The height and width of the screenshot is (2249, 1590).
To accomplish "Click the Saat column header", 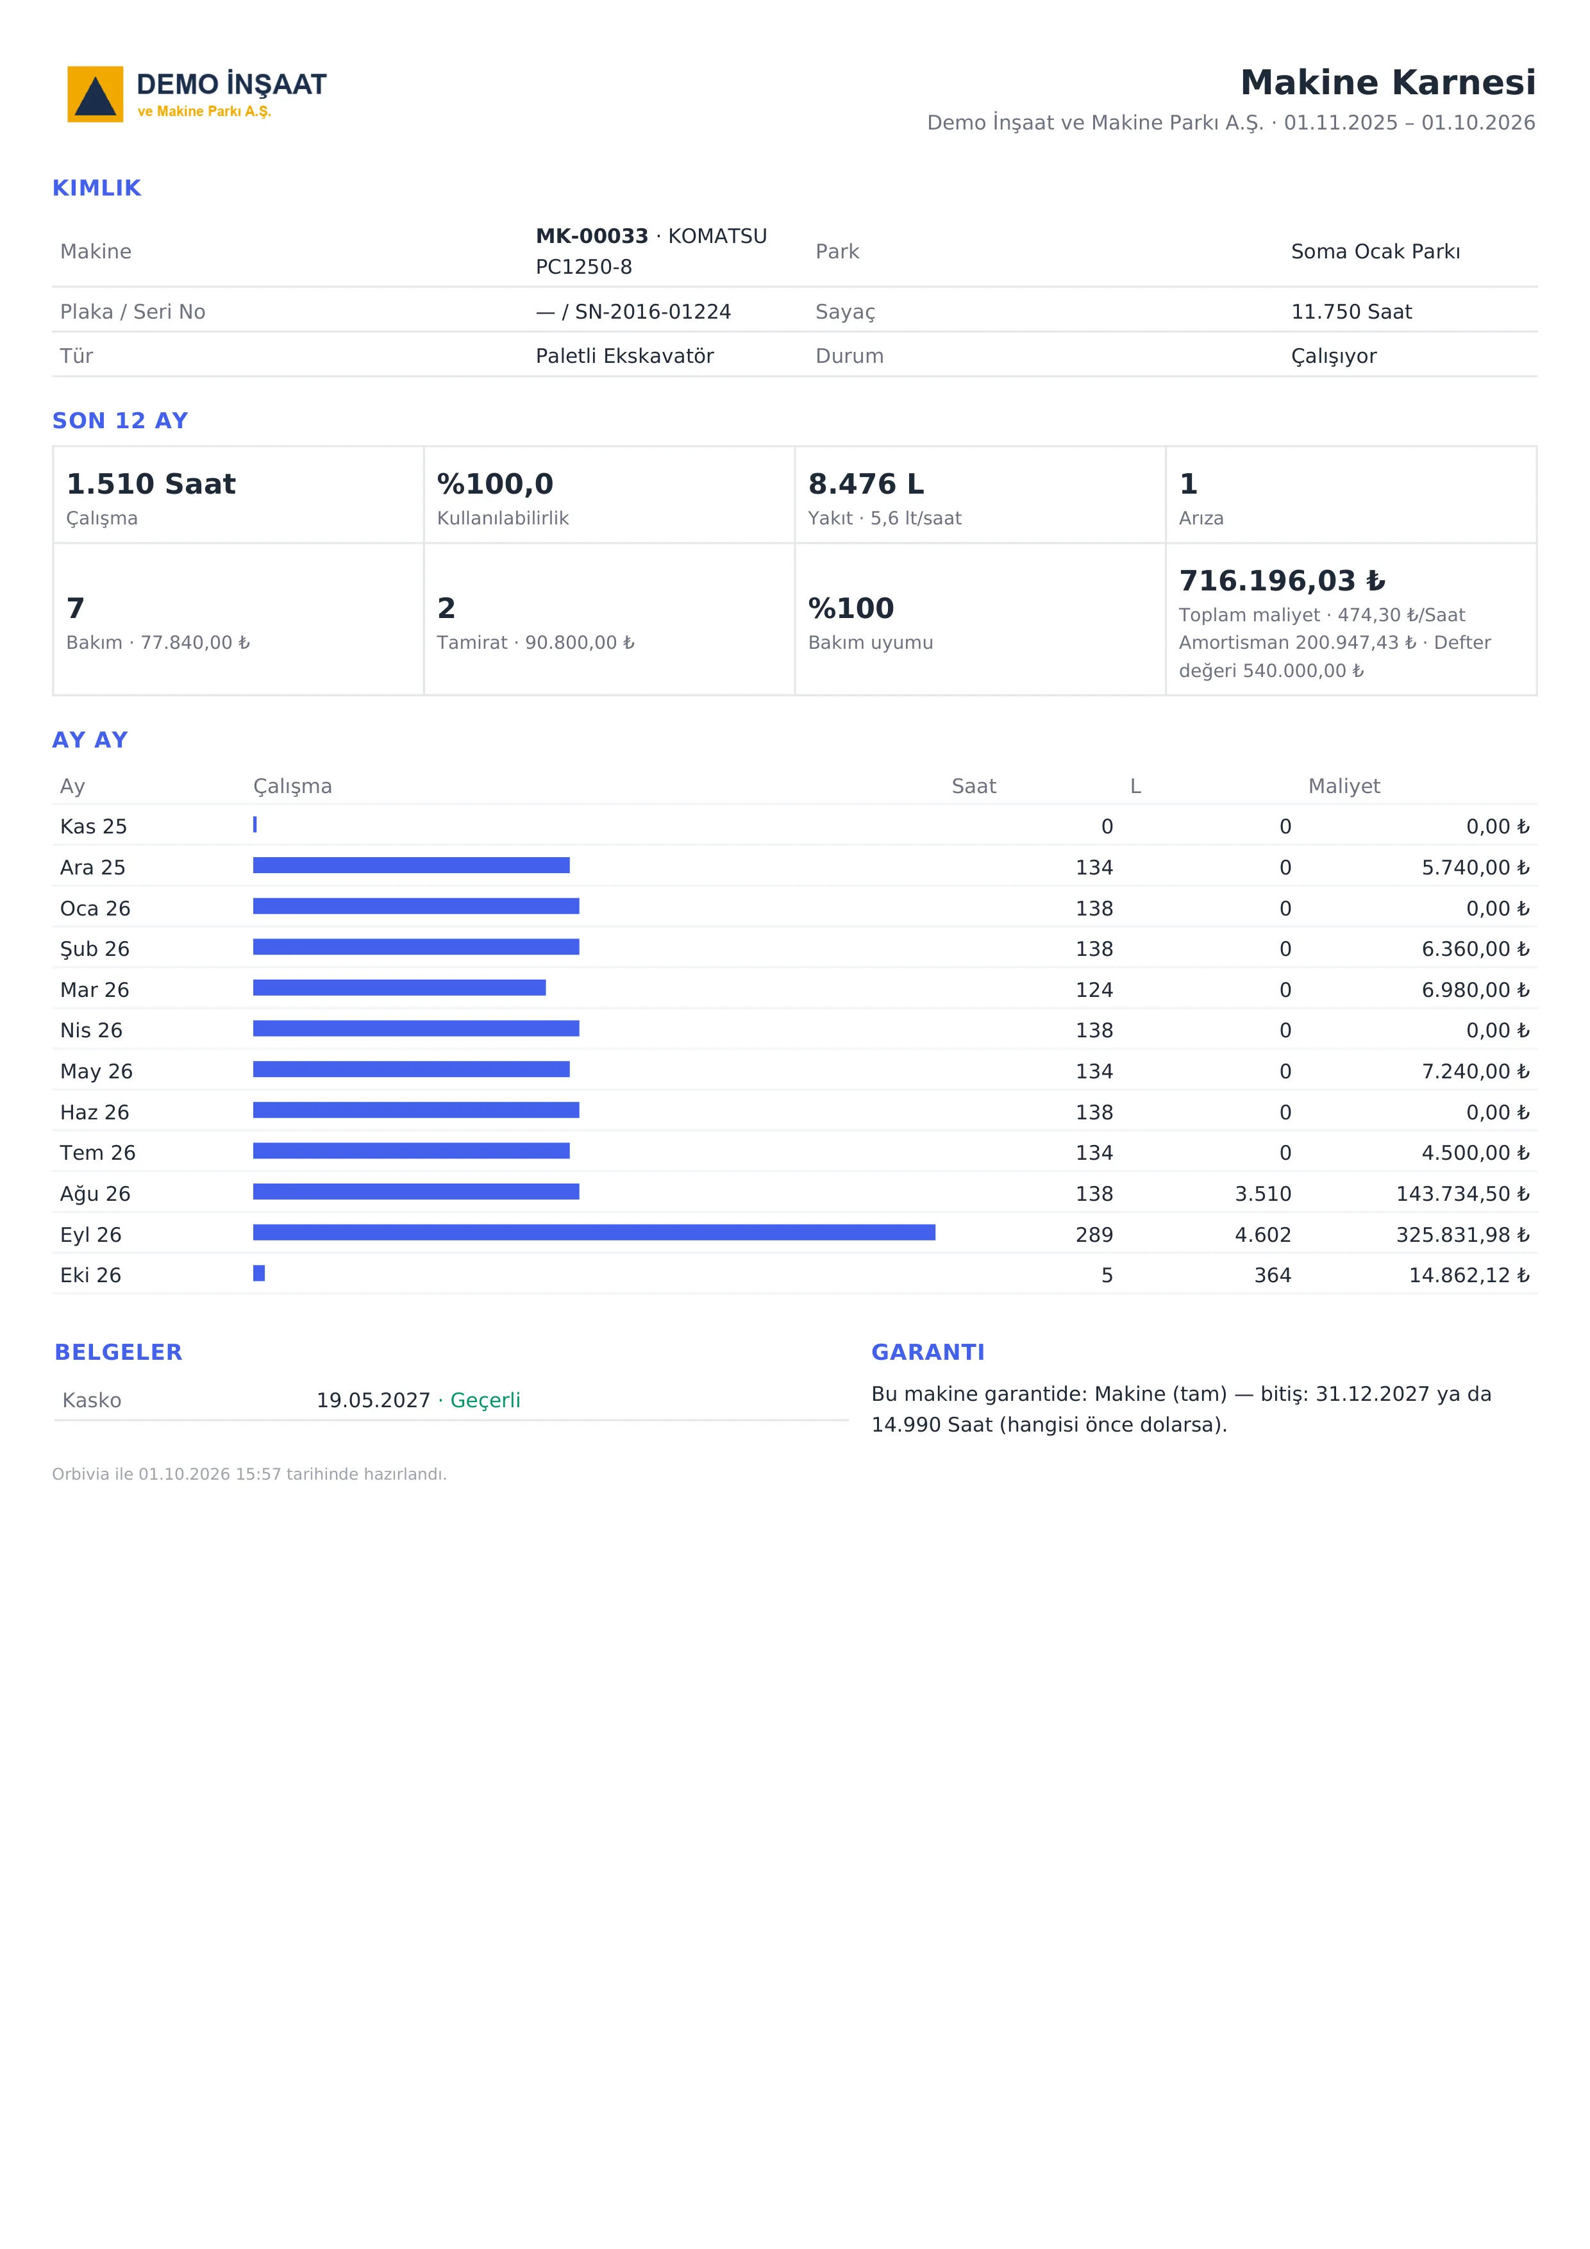I will 974,787.
